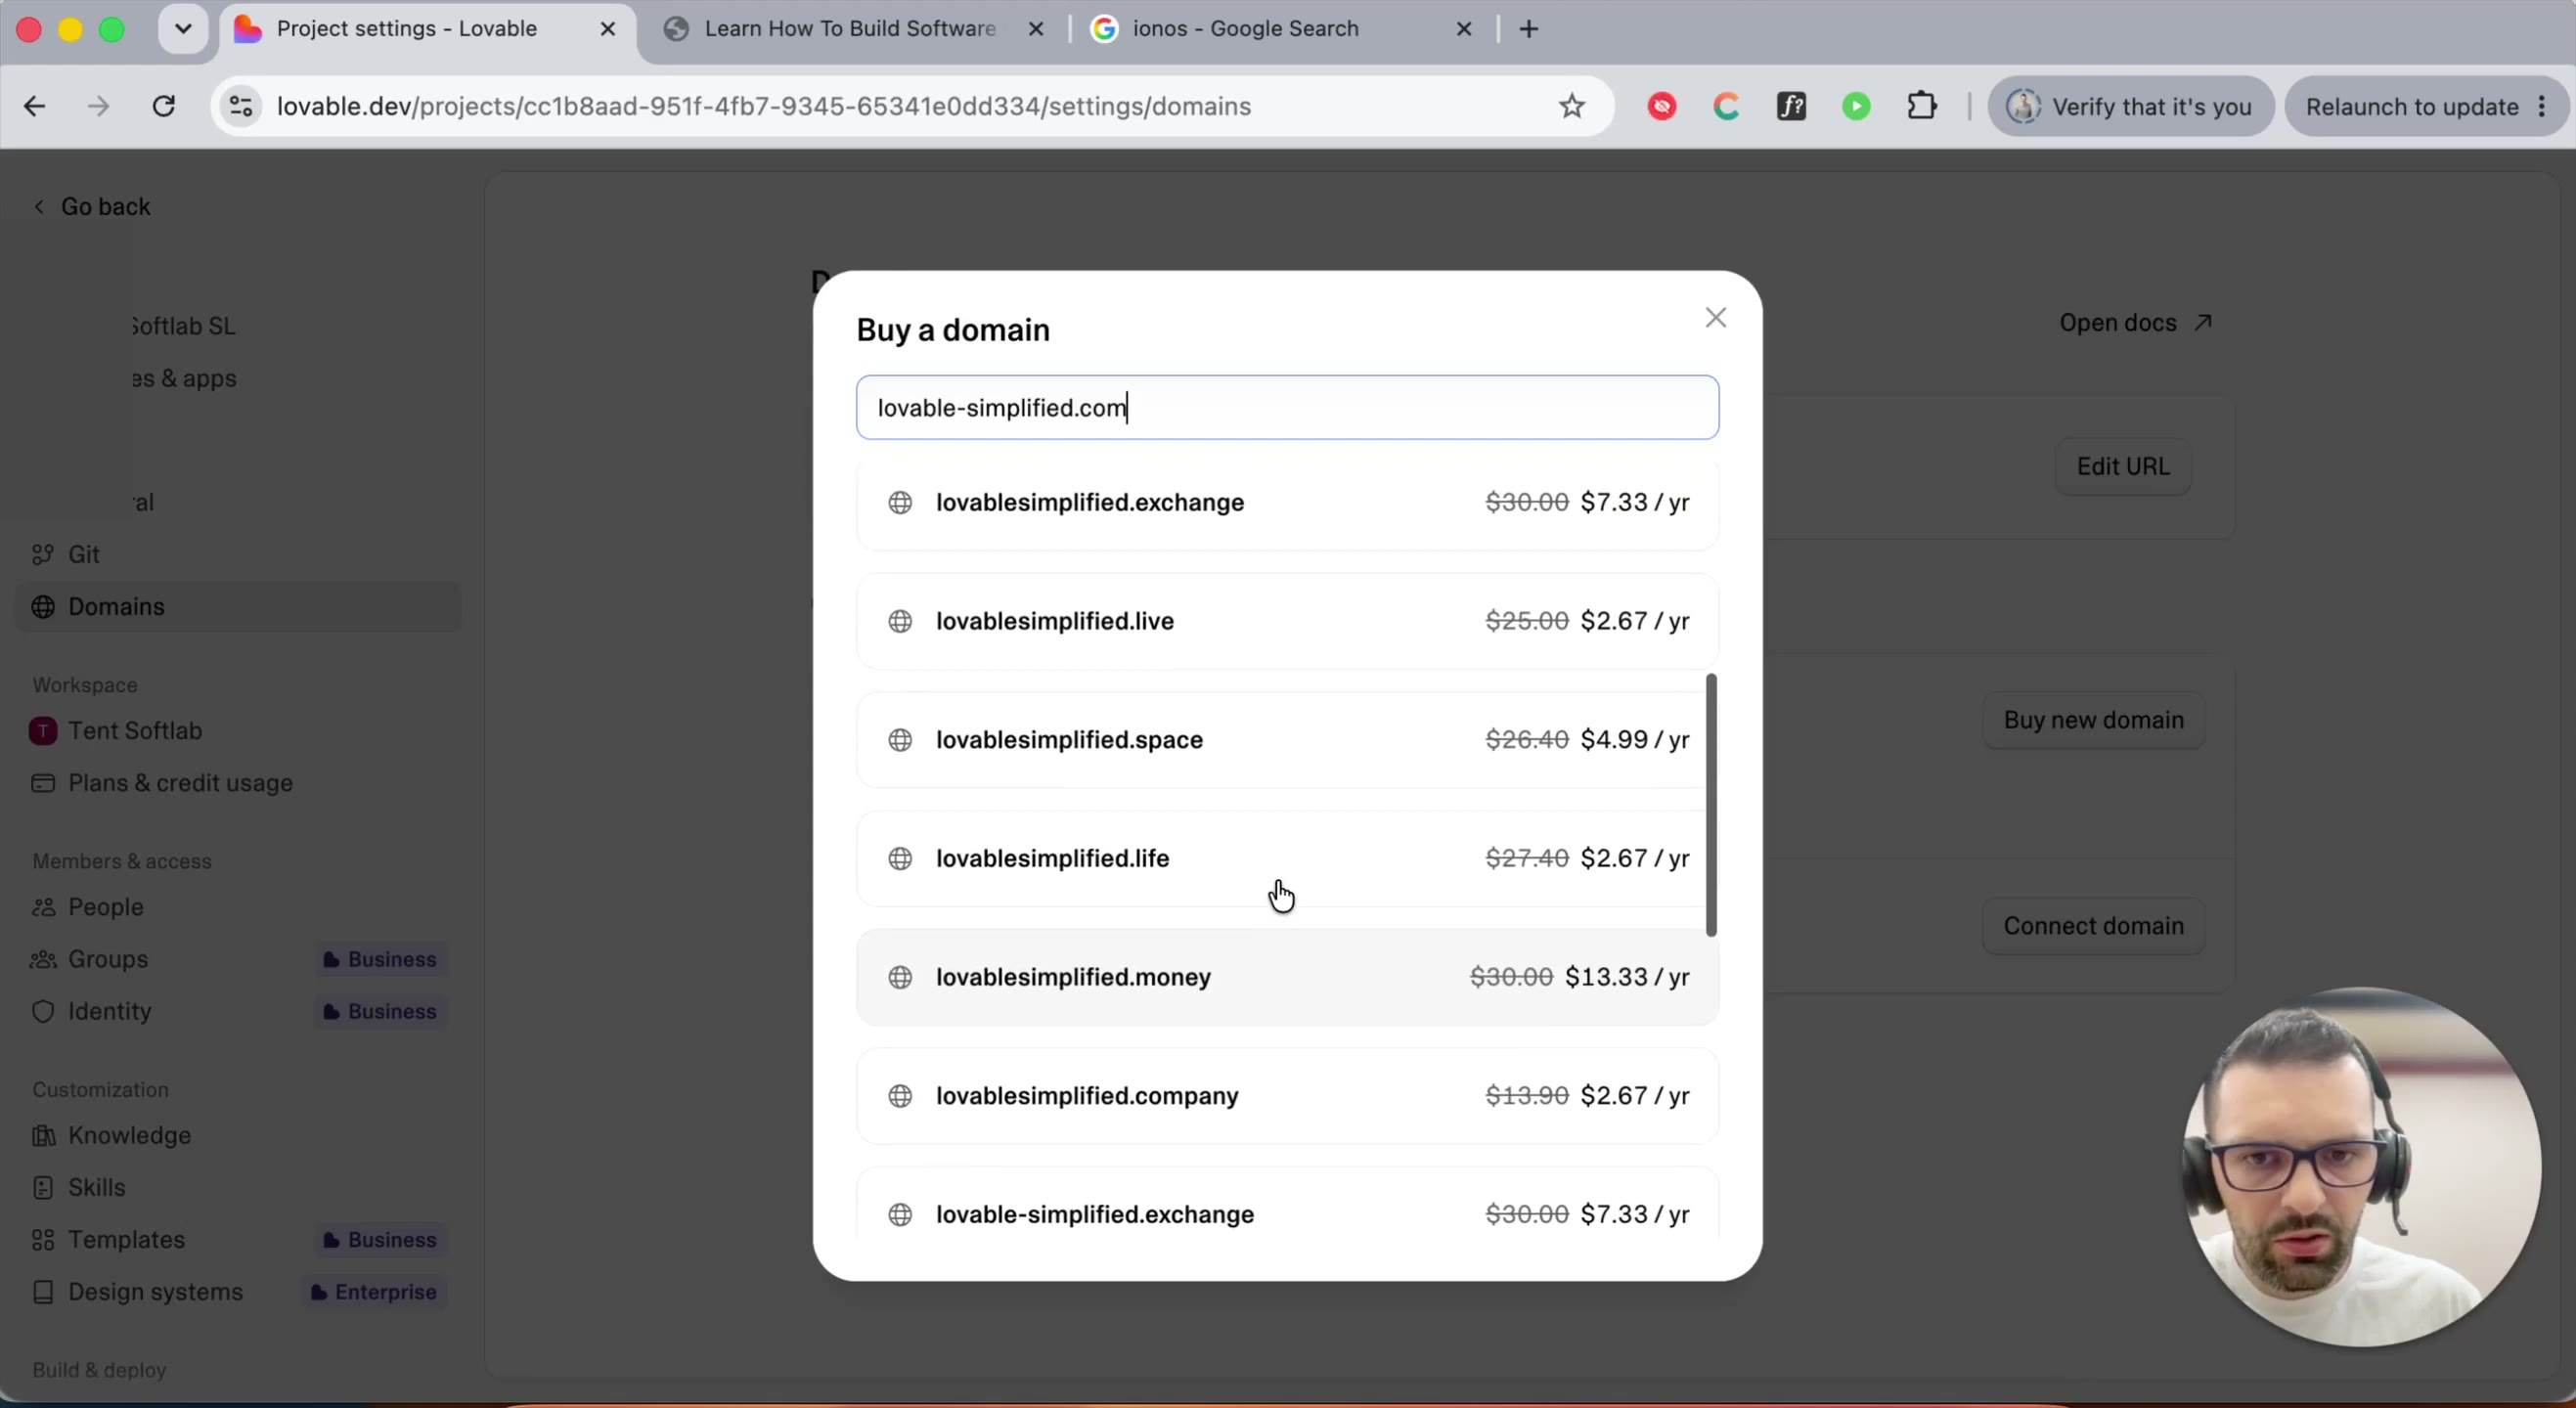Click globe icon beside lovablesimplified.money
The image size is (2576, 1408).
tap(900, 977)
